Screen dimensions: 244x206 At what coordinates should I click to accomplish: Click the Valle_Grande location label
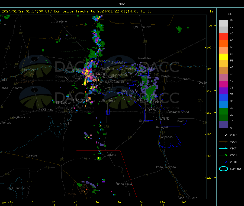point(81,100)
